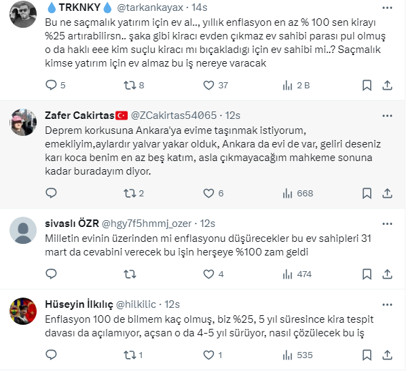Open Hüseyin İlkılıç's profile picture
The height and width of the screenshot is (371, 417).
point(23,311)
